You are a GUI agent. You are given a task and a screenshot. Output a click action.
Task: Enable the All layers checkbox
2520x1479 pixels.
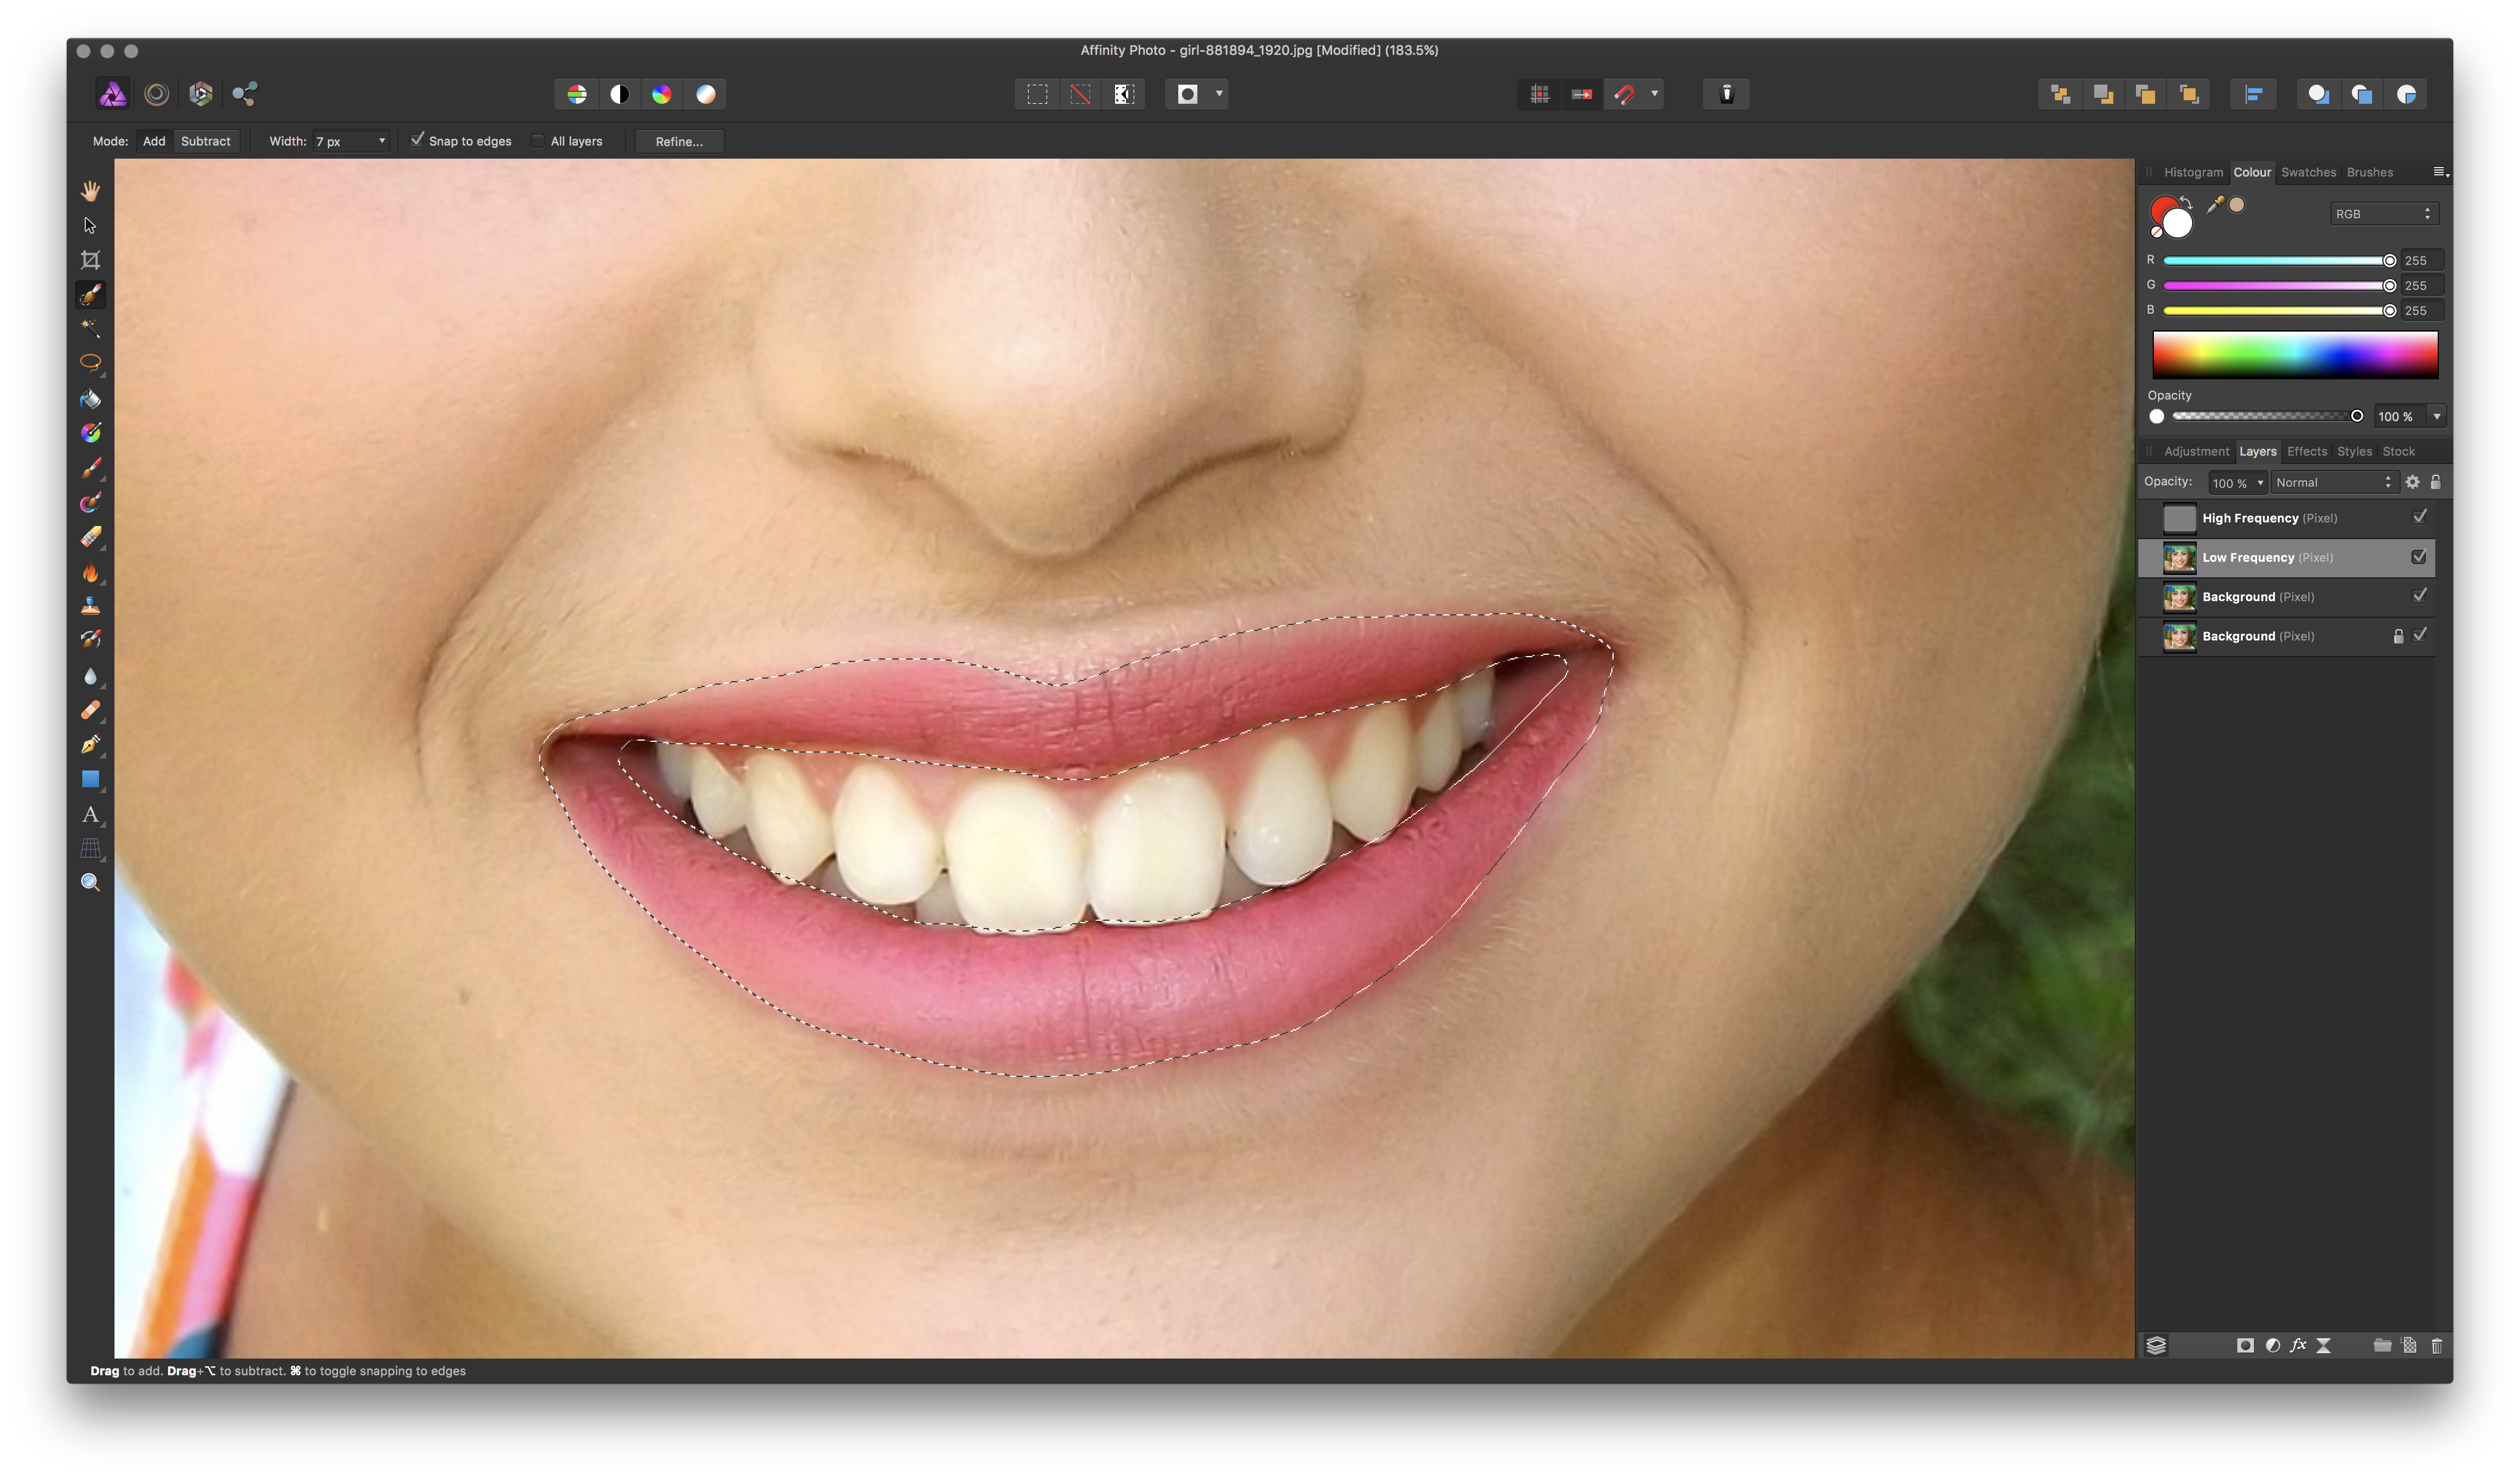(x=538, y=141)
